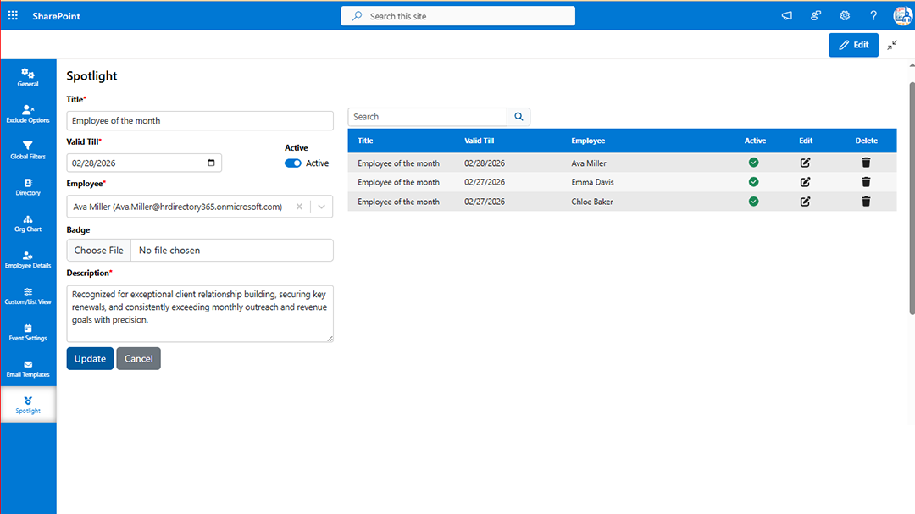Screen dimensions: 915x514
Task: Choose a badge file to upload
Action: [x=97, y=250]
